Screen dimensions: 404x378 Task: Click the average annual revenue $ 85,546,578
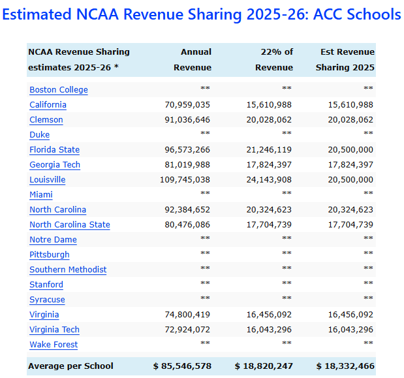click(182, 366)
